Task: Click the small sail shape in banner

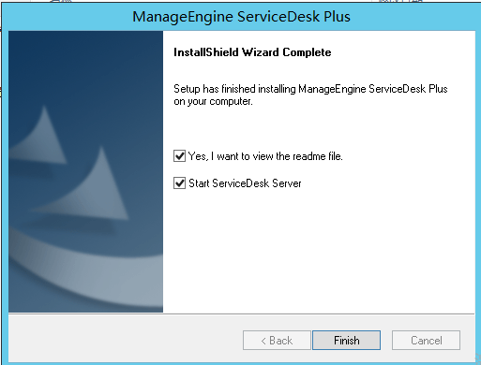Action: (39, 138)
